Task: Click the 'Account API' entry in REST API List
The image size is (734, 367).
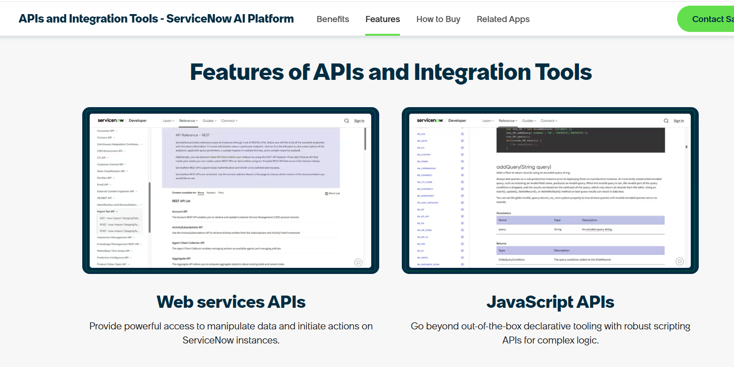Action: point(180,211)
